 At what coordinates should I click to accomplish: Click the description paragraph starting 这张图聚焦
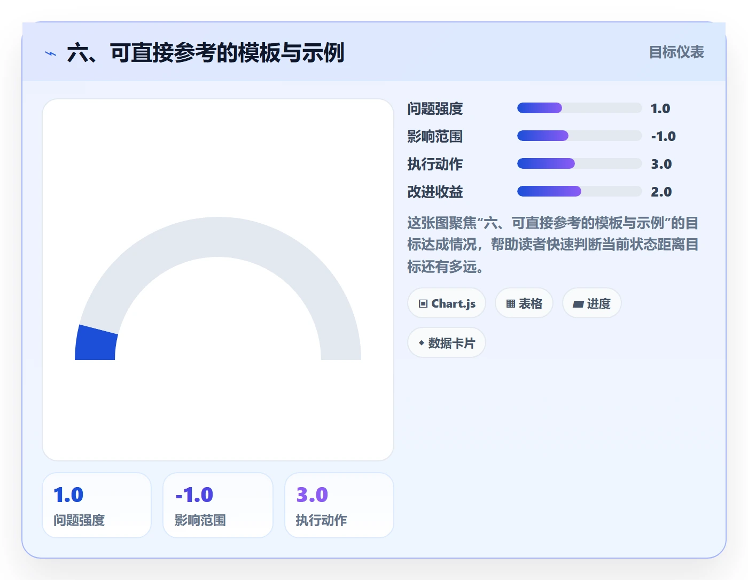553,245
